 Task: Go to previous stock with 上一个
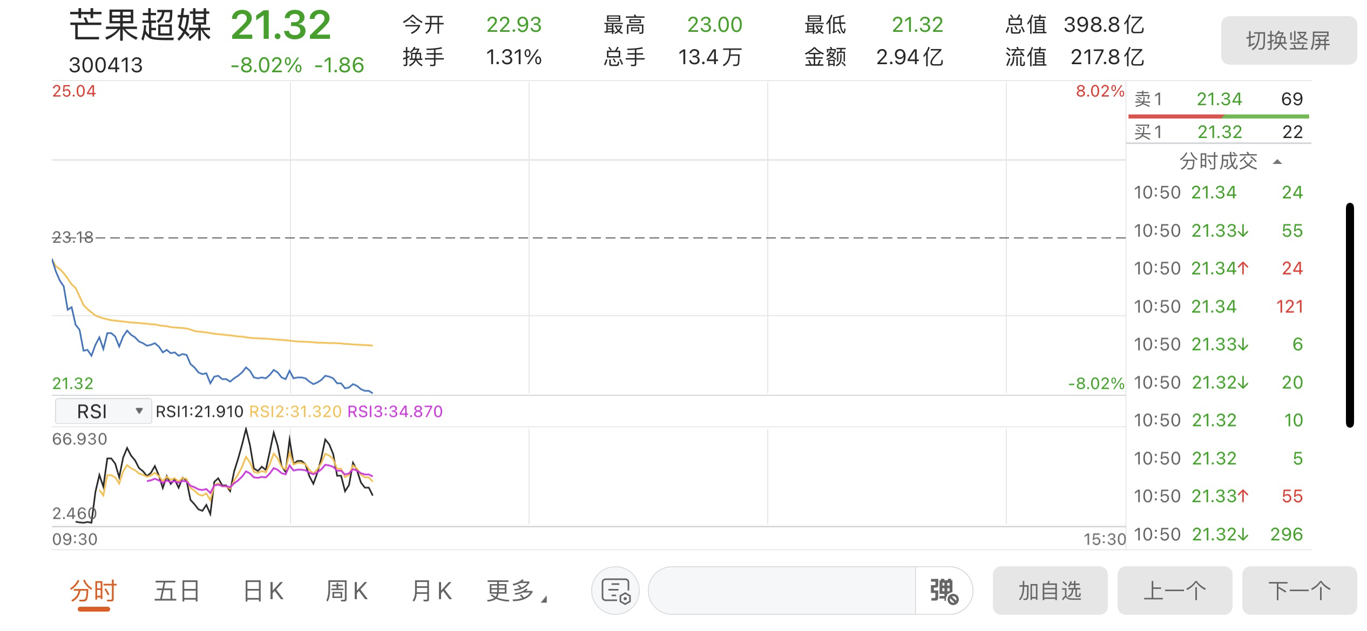[1175, 591]
